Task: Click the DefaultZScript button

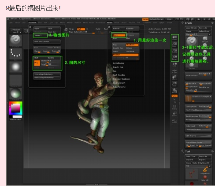Action: coord(156,19)
